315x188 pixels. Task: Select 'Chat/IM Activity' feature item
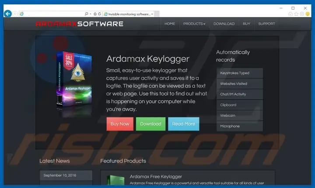pyautogui.click(x=240, y=94)
